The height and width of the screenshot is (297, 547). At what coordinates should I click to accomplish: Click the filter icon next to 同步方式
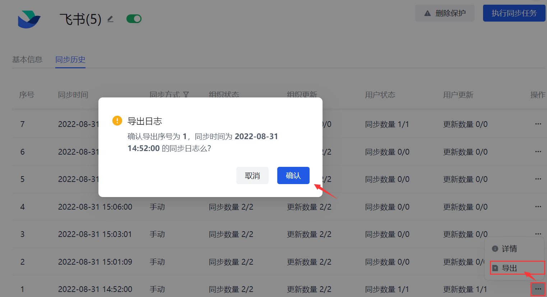point(186,95)
